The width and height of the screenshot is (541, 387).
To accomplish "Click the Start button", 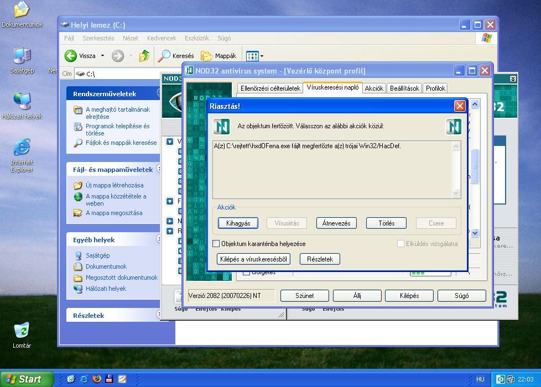I will (27, 379).
